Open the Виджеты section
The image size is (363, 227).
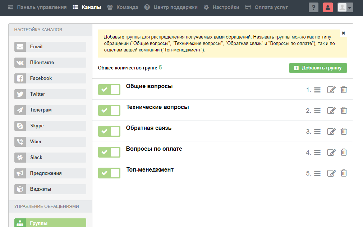(x=50, y=189)
